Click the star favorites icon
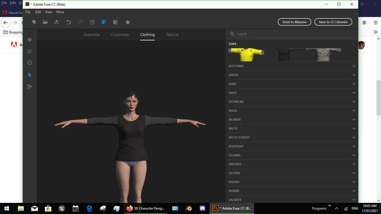This screenshot has width=381, height=214. pyautogui.click(x=128, y=22)
